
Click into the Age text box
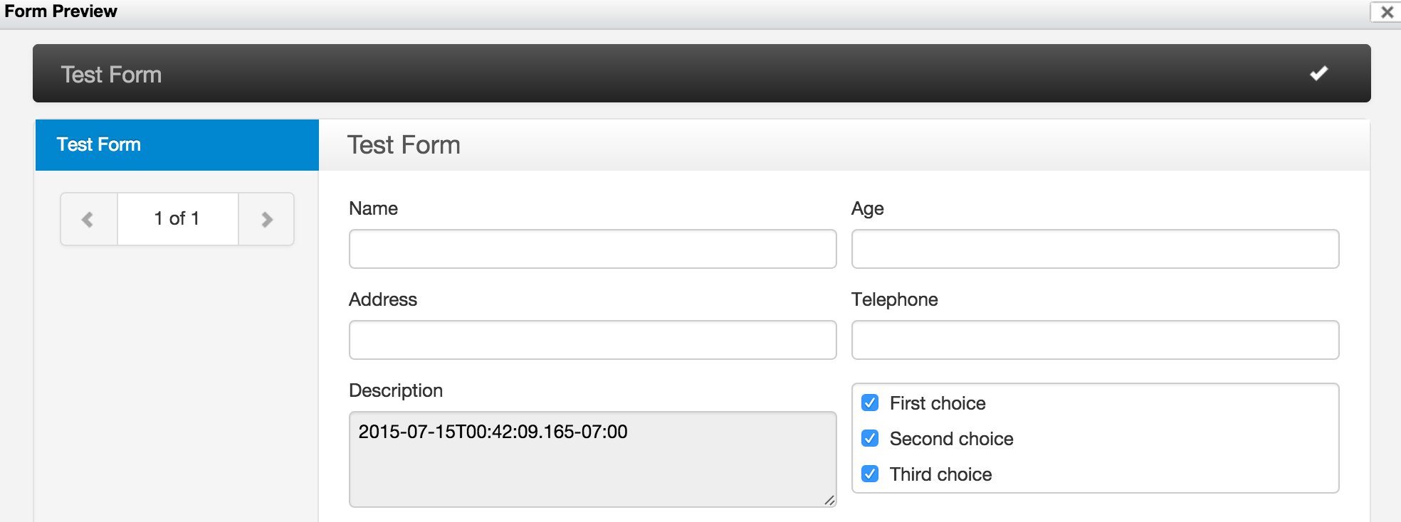click(1095, 249)
